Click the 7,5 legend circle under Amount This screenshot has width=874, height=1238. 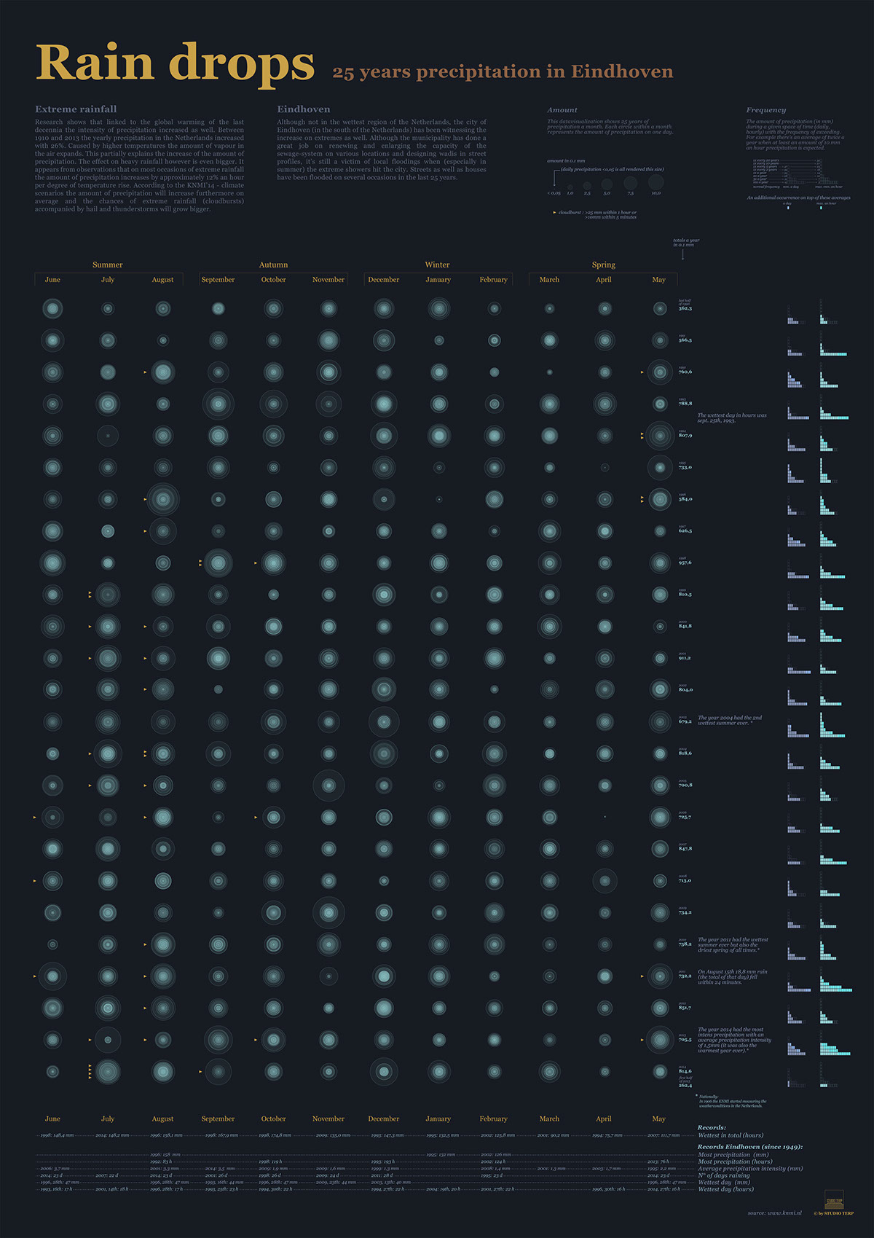click(631, 183)
